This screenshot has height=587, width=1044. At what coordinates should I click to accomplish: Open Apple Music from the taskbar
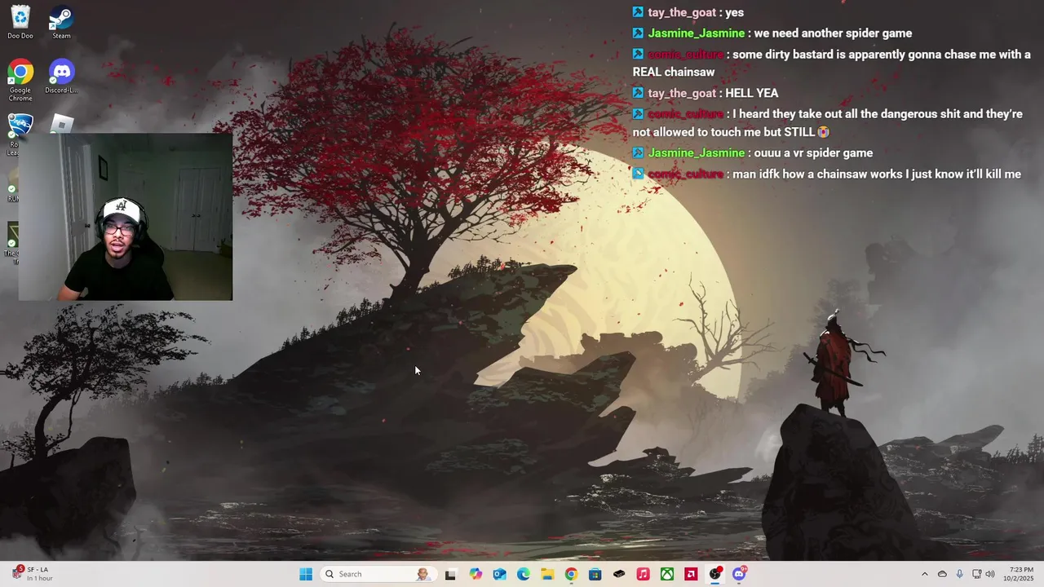(x=643, y=574)
